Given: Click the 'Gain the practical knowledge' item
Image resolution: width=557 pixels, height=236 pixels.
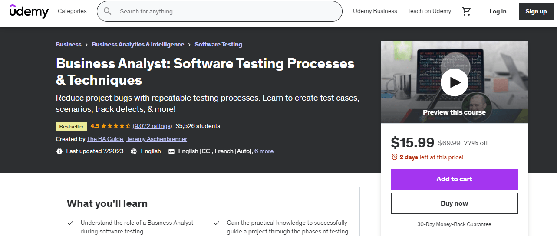Looking at the screenshot, I should pos(287,227).
